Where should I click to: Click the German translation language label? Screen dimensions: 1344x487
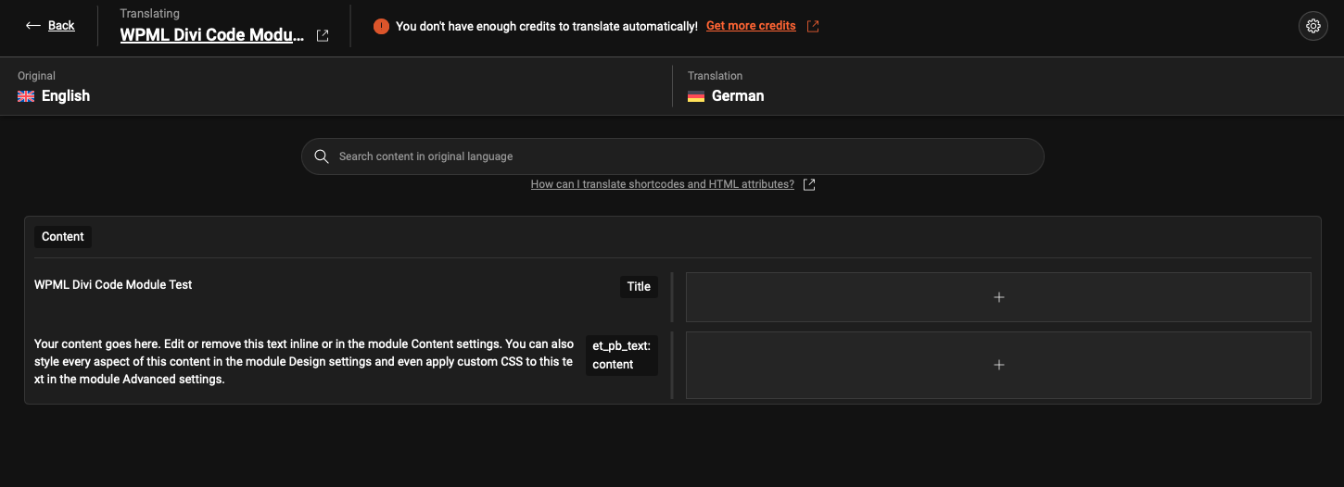(738, 95)
